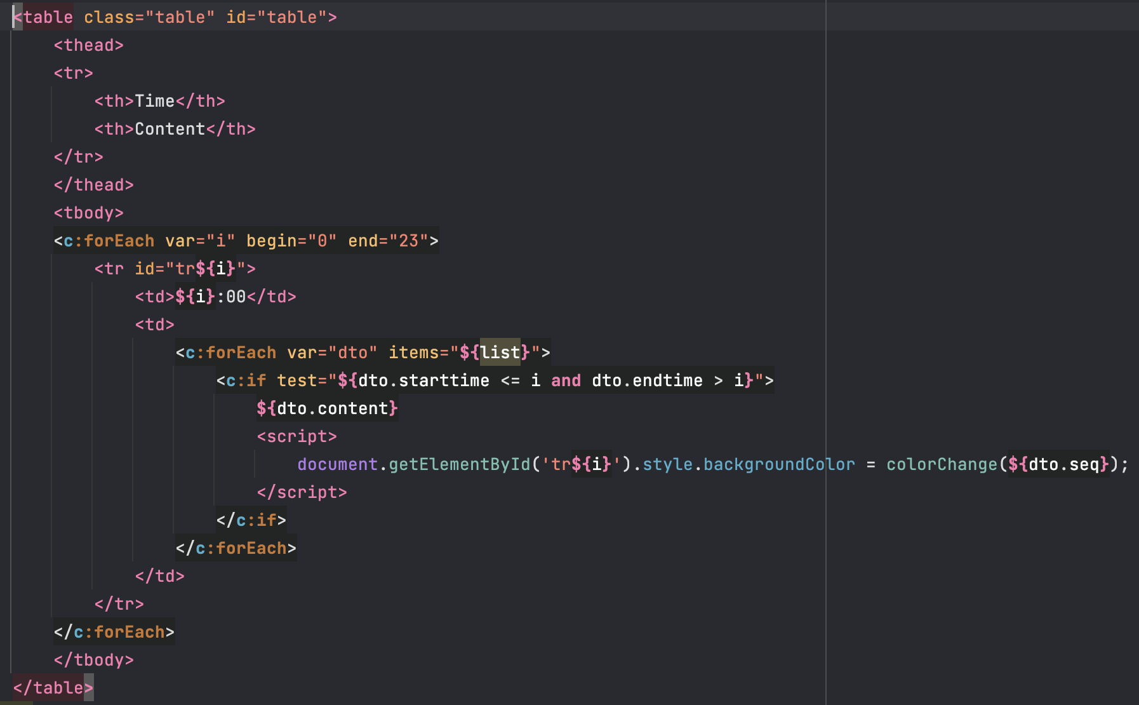Click the opening thead tag
Viewport: 1139px width, 705px height.
click(88, 45)
